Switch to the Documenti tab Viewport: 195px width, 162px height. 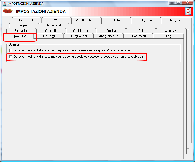[x=139, y=36]
